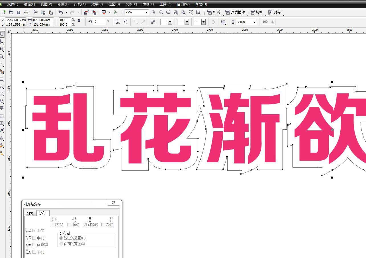This screenshot has height=258, width=366.
Task: Switch to the 对齐 tab in the dialog
Action: click(30, 213)
